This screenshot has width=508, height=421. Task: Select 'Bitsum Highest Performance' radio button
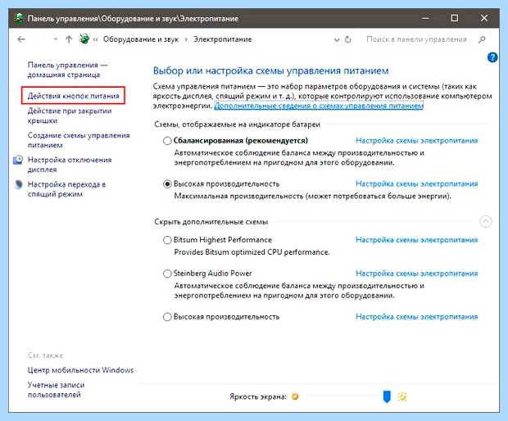(167, 240)
